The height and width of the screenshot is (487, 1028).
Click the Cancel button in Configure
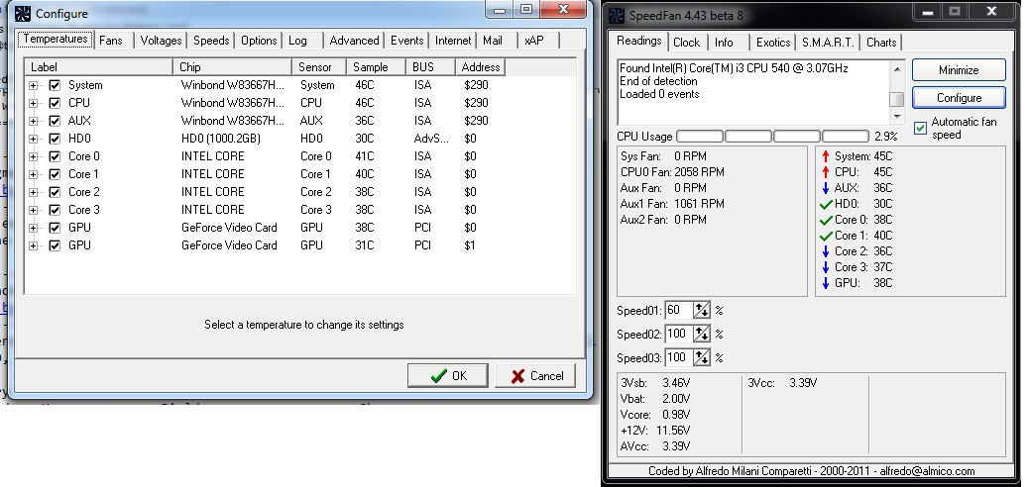point(535,376)
